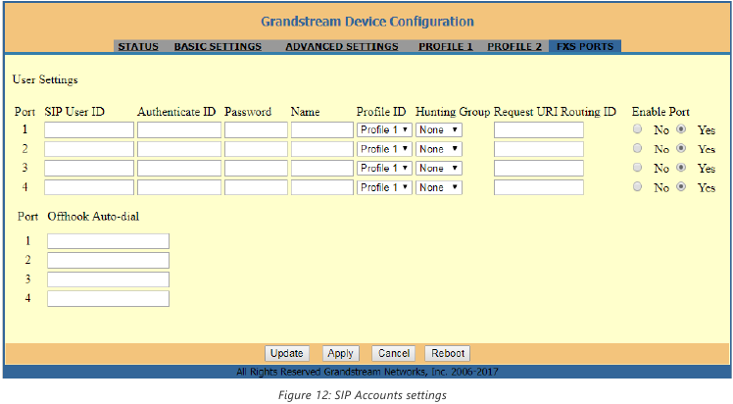Focus Name field for port 4
733x404 pixels.
(x=322, y=187)
